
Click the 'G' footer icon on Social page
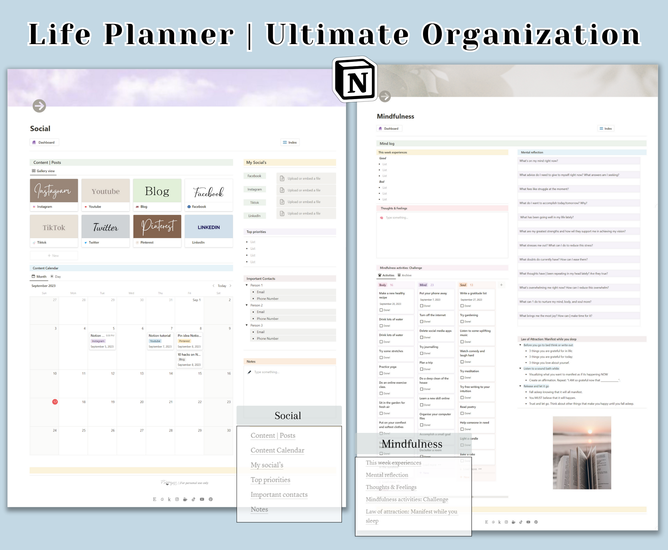coord(162,499)
